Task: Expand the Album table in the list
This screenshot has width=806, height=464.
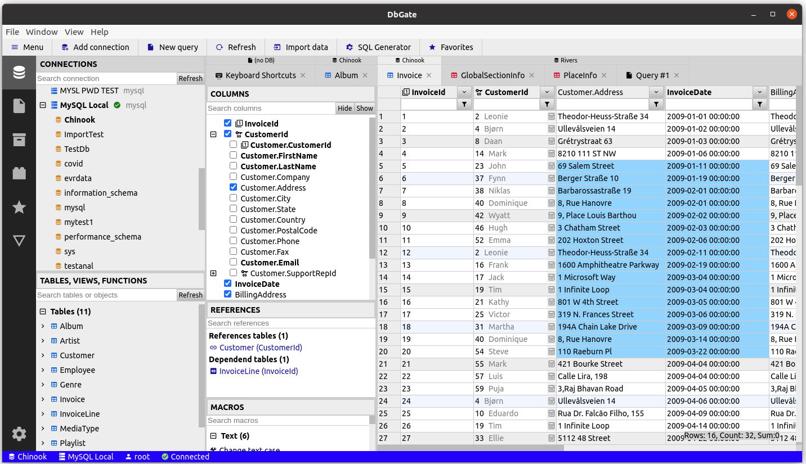Action: tap(43, 326)
